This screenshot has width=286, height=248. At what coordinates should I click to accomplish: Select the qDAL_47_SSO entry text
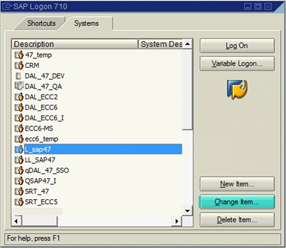[x=47, y=170]
